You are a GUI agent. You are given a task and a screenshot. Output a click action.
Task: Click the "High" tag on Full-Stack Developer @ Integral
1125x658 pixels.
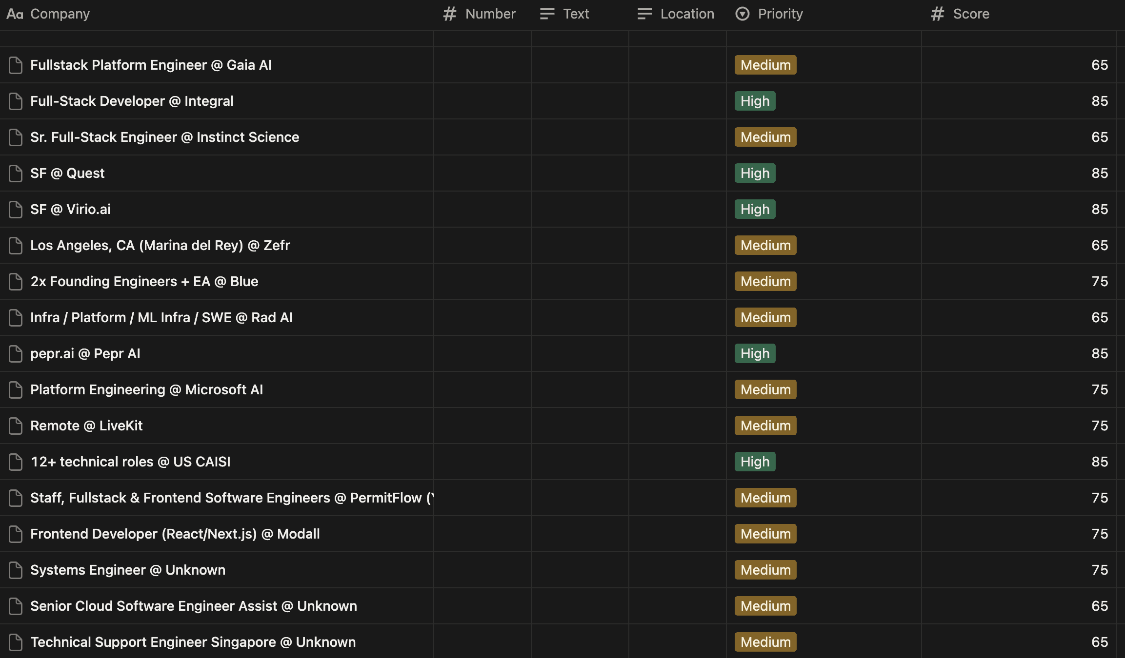point(755,101)
